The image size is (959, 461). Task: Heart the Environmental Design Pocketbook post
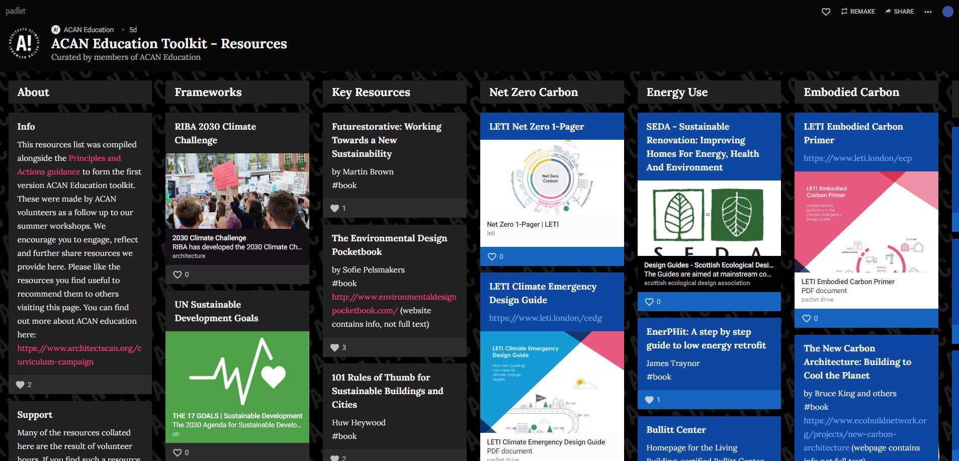click(x=335, y=347)
